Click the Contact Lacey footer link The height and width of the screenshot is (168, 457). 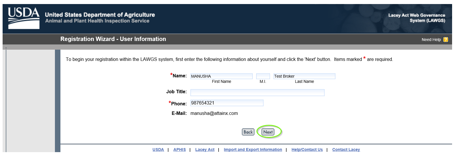tap(346, 150)
